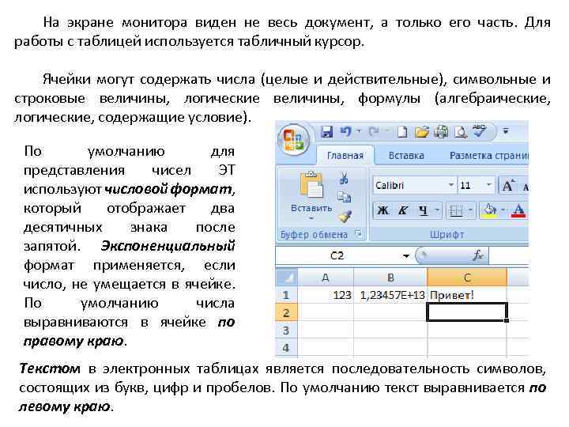Open the Разметка страницы ribbon tab
The image size is (569, 427).
pyautogui.click(x=489, y=156)
